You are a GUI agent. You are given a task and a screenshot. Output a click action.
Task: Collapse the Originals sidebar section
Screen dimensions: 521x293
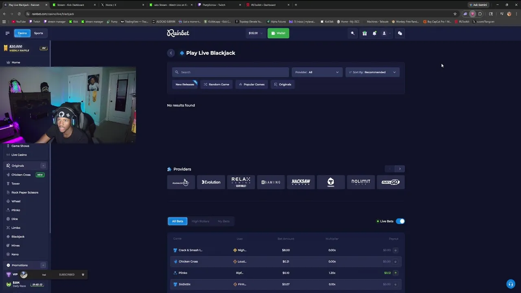[43, 166]
